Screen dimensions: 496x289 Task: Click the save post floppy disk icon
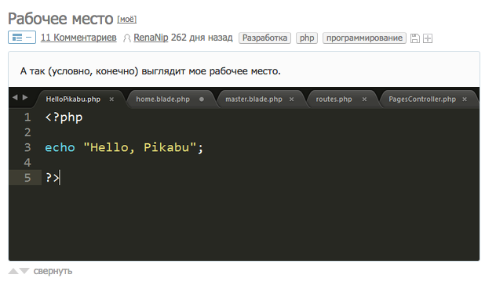pos(414,38)
